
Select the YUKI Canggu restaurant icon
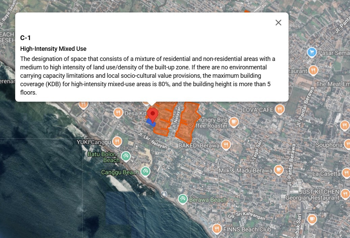click(117, 141)
